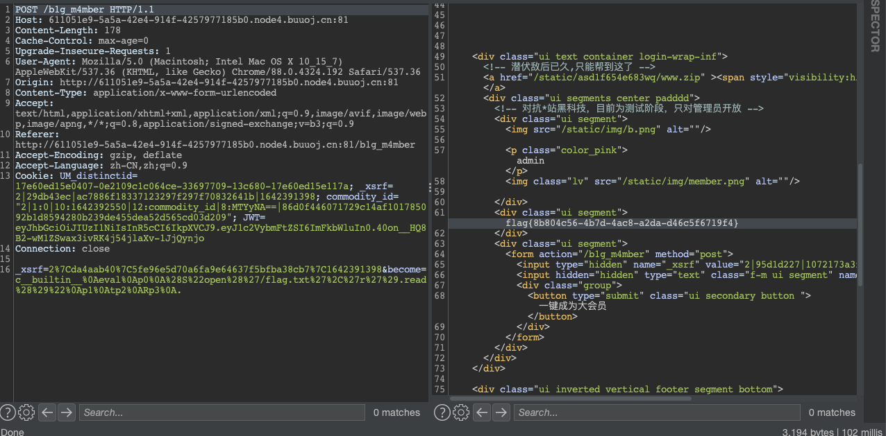Click the 'Origin:' header line

click(x=207, y=82)
